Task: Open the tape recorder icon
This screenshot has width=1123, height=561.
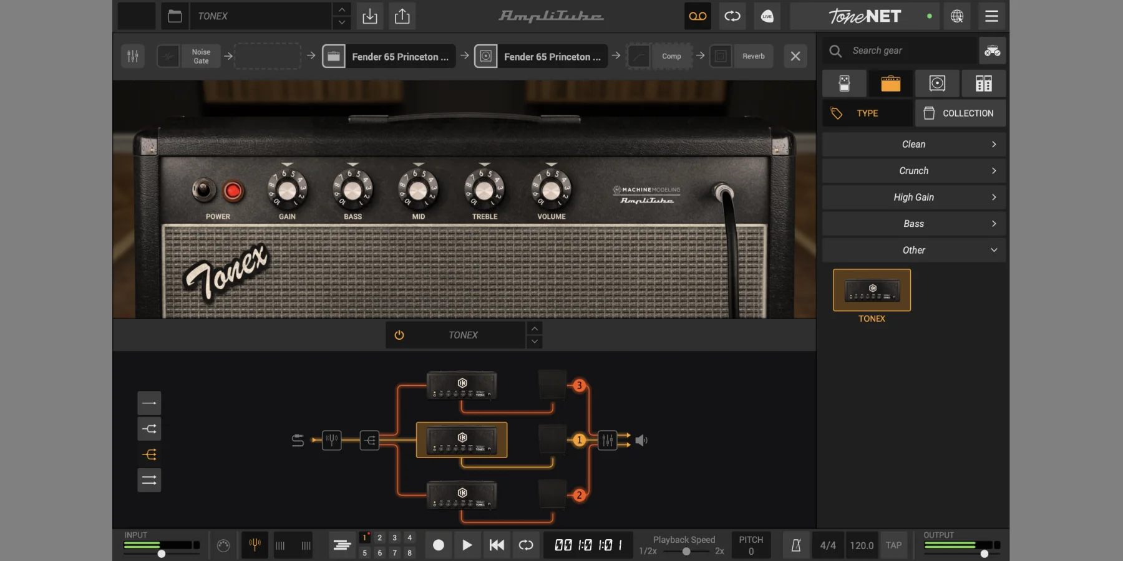Action: [698, 16]
